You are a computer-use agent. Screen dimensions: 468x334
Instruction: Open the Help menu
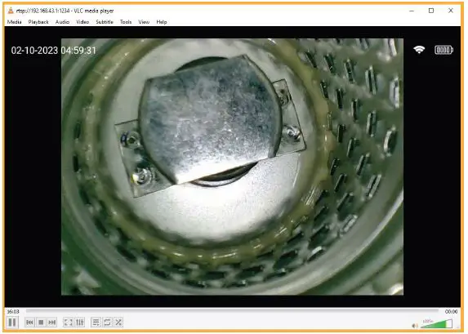coord(162,22)
